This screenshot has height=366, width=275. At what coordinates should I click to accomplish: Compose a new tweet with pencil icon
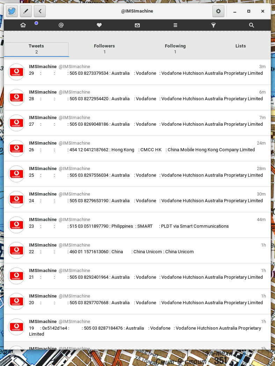point(26,11)
